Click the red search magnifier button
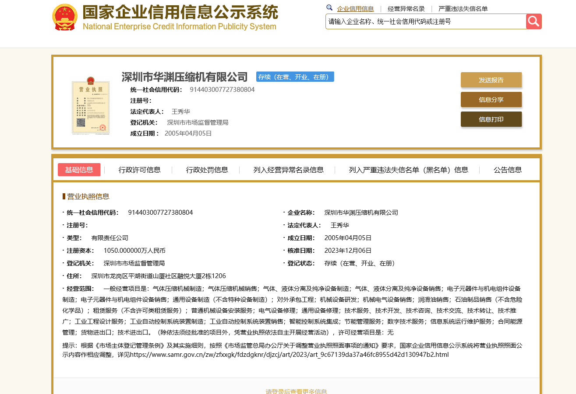Screen dimensions: 576x394 coord(534,21)
